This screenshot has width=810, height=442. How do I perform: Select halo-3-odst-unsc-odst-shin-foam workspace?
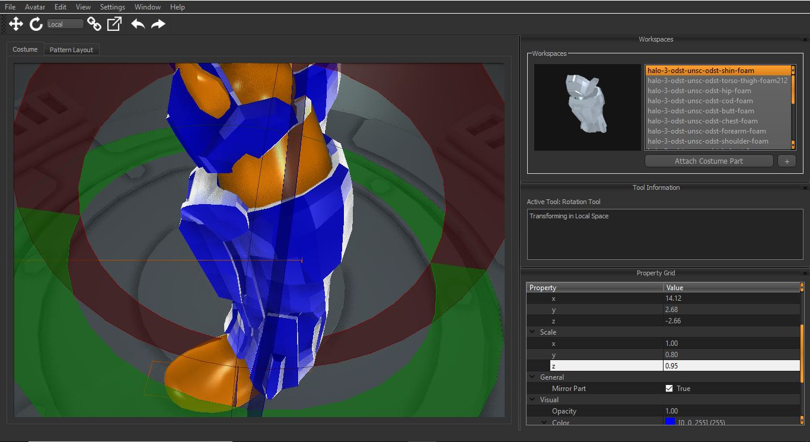pyautogui.click(x=718, y=70)
